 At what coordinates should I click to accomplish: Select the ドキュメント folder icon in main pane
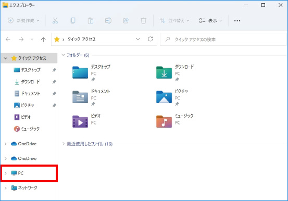(x=80, y=97)
